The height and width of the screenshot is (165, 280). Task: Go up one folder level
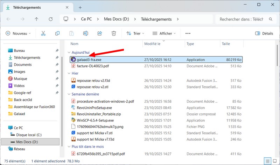click(x=37, y=19)
